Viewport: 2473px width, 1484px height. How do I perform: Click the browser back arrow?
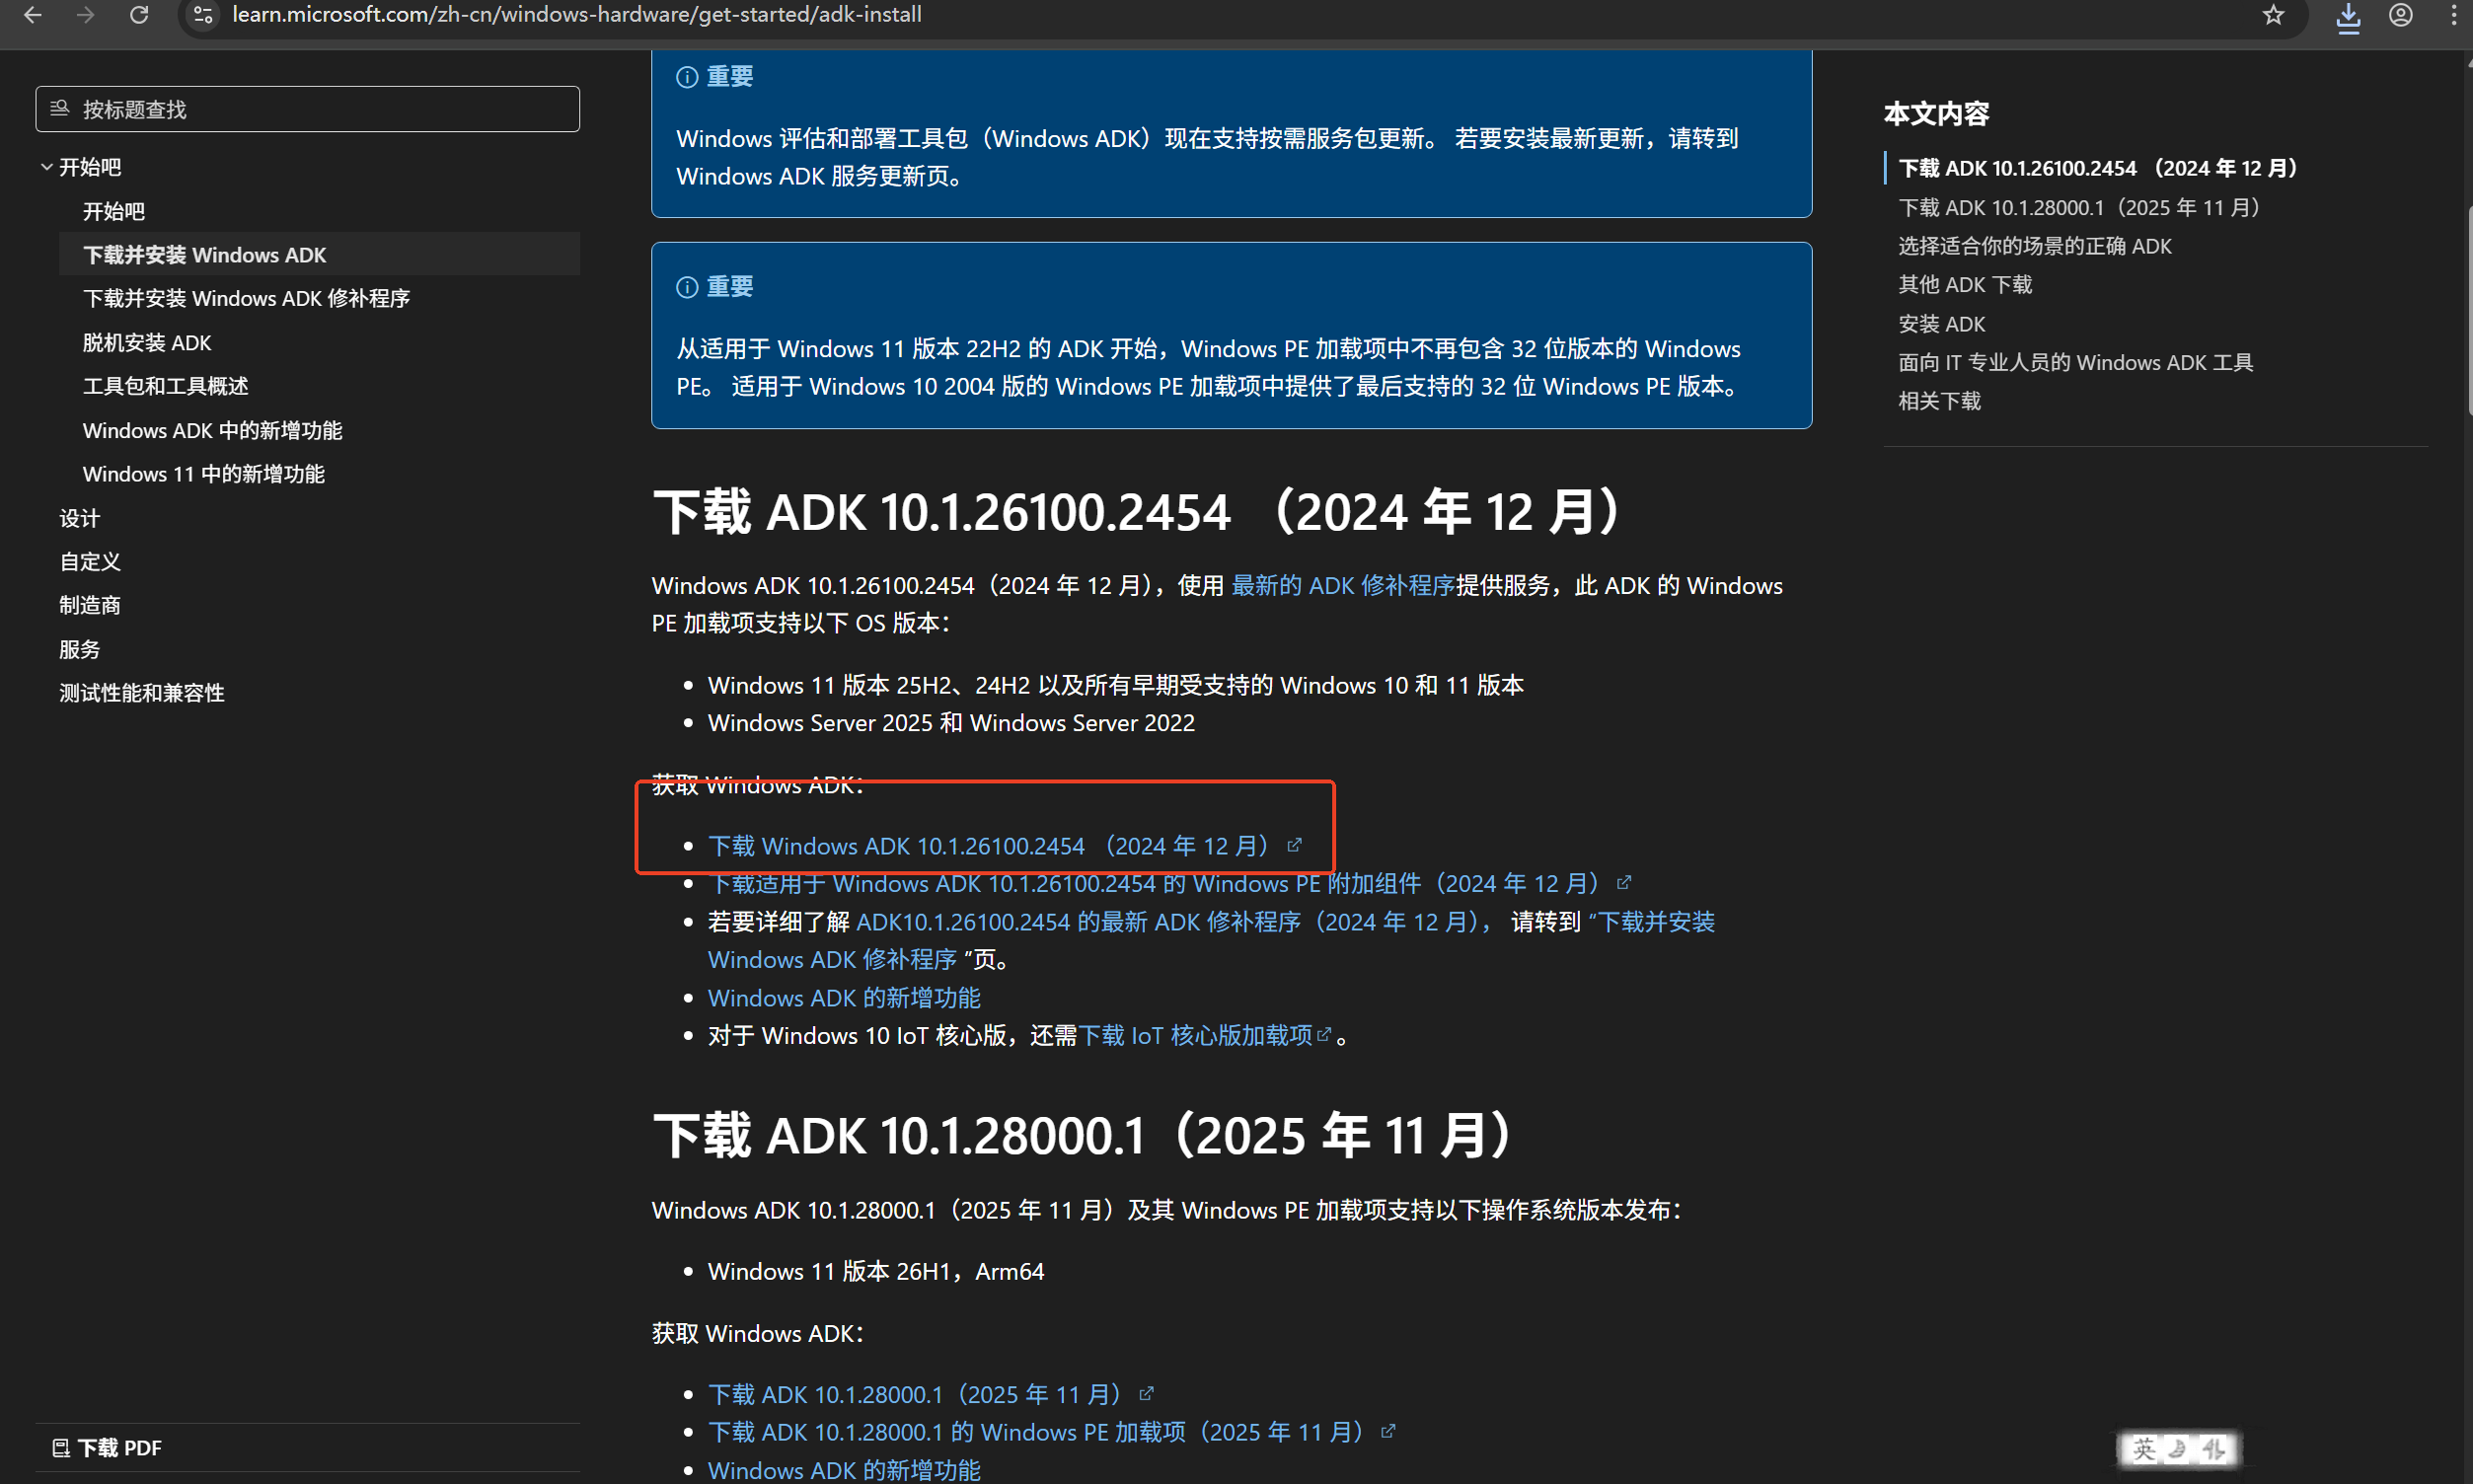(x=32, y=15)
